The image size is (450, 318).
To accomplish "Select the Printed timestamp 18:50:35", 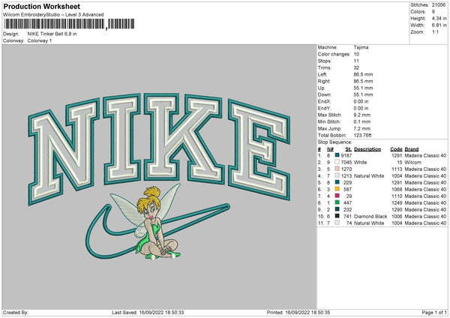I will pos(320,312).
